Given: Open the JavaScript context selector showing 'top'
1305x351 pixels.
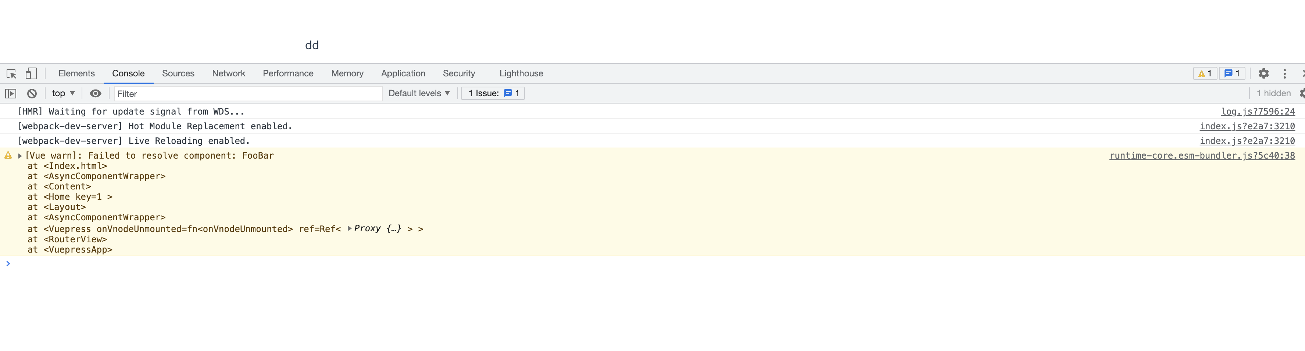Looking at the screenshot, I should point(62,93).
